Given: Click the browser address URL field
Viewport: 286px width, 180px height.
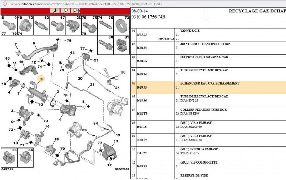Looking at the screenshot, I should tap(86, 4).
